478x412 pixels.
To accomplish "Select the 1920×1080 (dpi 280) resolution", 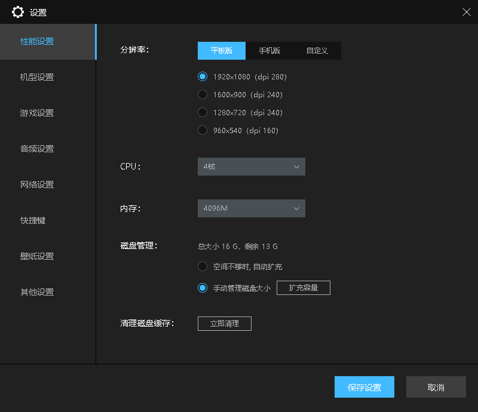I will tap(203, 76).
